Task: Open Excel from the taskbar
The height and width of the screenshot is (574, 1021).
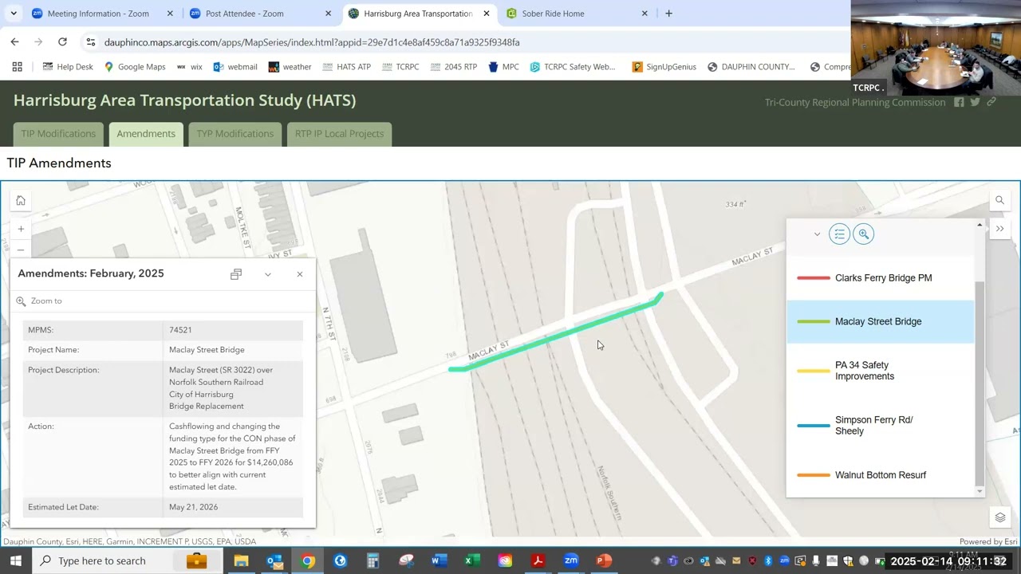Action: tap(471, 560)
